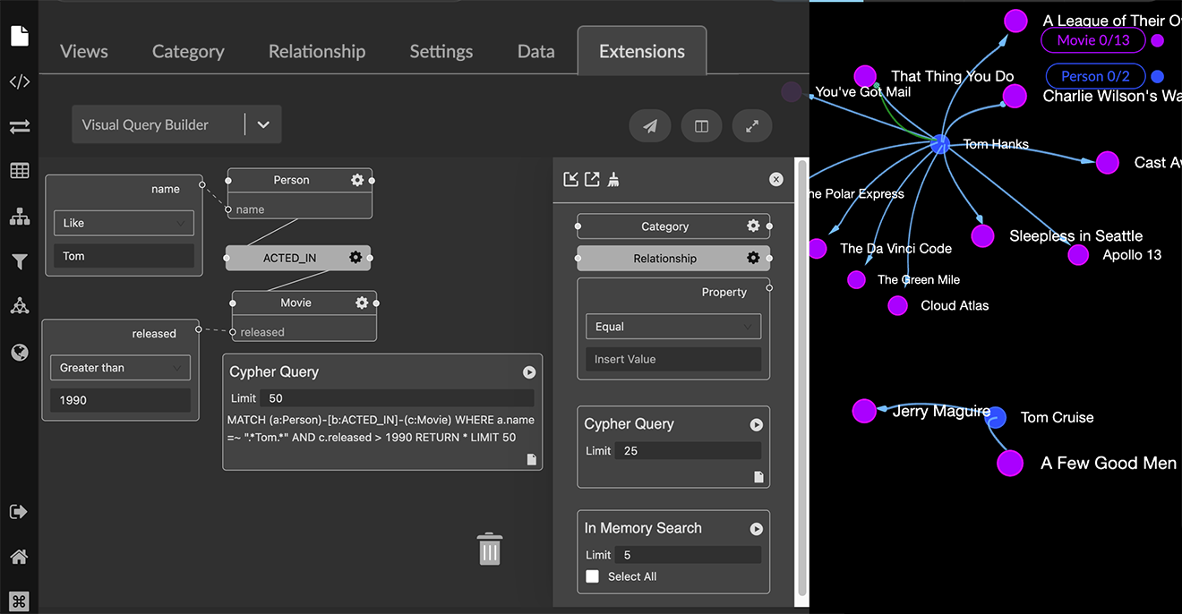Click the ACTED_IN relationship node
This screenshot has height=614, width=1182.
pos(289,258)
